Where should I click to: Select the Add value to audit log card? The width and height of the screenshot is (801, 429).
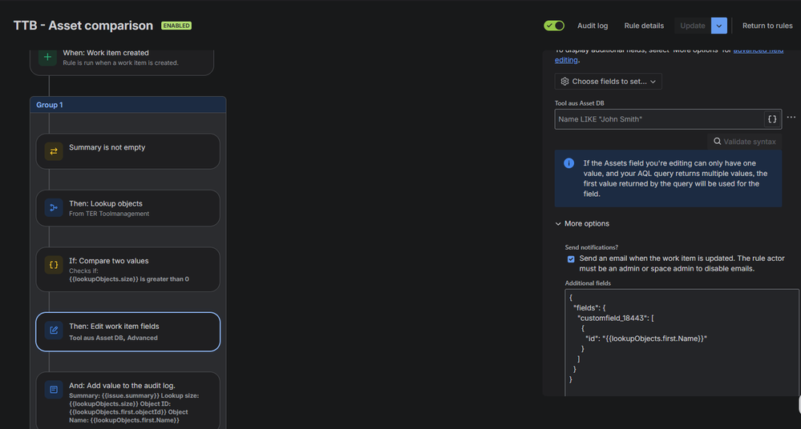click(127, 400)
